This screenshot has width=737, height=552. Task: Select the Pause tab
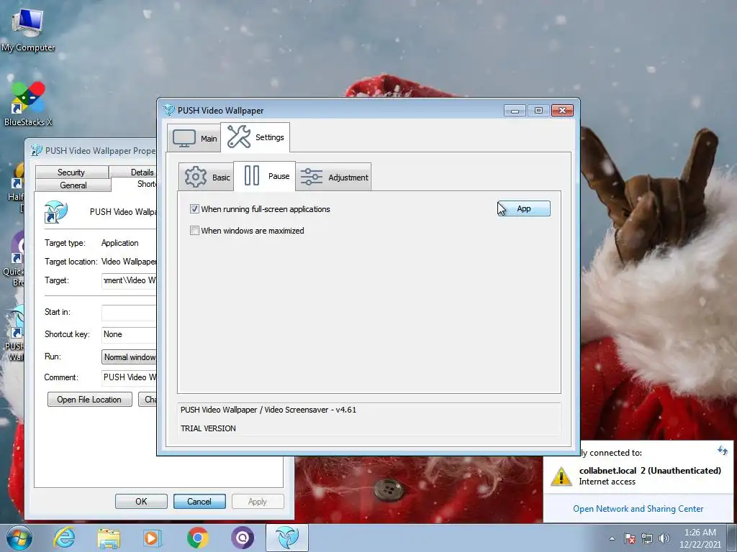click(x=265, y=176)
